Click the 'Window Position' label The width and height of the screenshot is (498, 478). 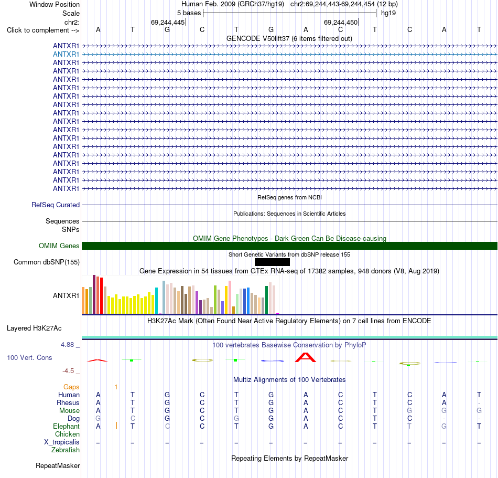pyautogui.click(x=55, y=4)
